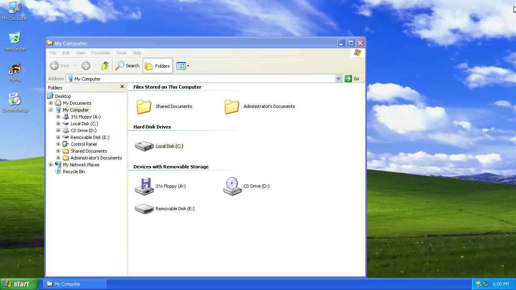
Task: Toggle the Folders pane button
Action: pos(157,66)
